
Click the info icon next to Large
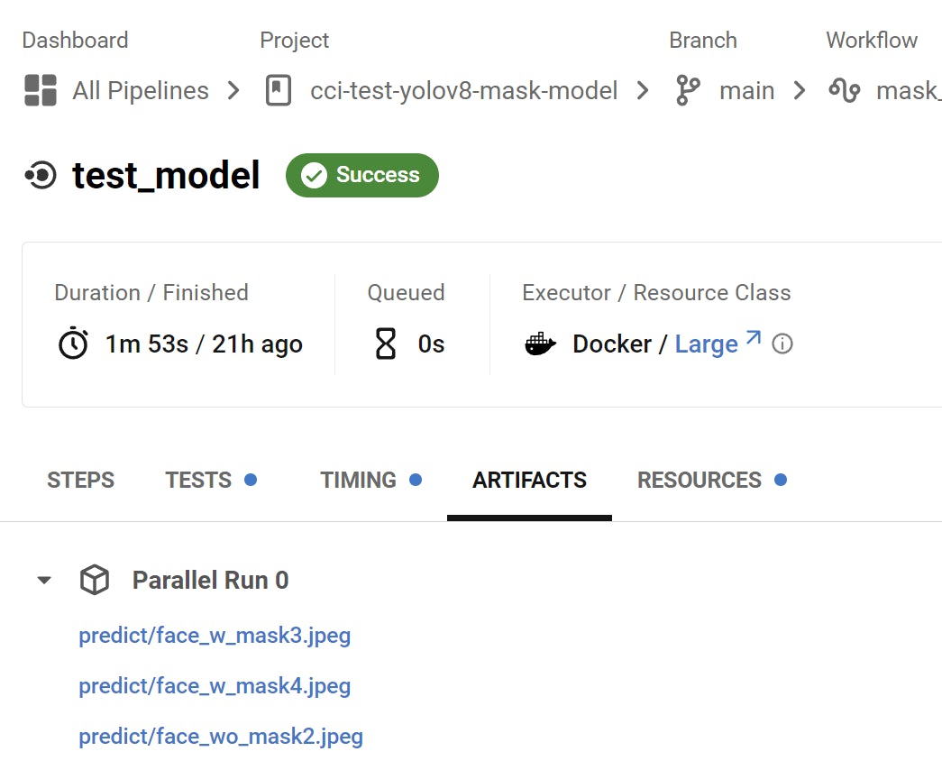pyautogui.click(x=782, y=344)
